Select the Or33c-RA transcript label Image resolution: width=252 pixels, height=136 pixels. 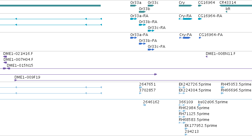tap(157, 28)
